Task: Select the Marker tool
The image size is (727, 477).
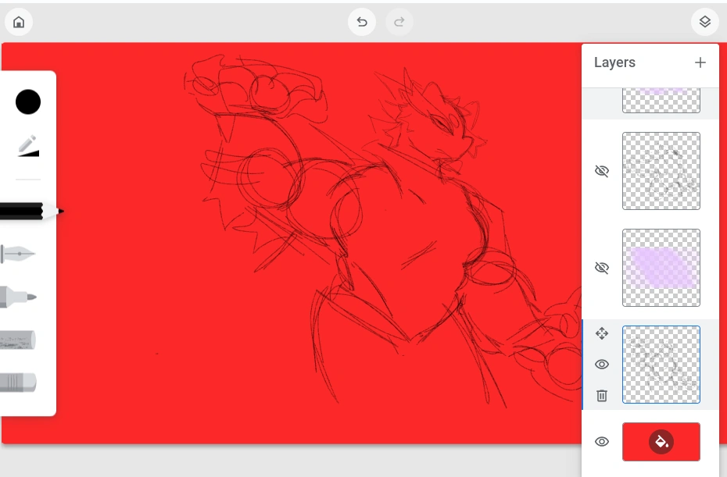Action: 23,297
